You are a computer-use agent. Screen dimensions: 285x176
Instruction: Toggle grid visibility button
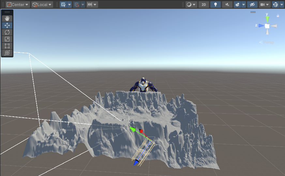pos(63,5)
